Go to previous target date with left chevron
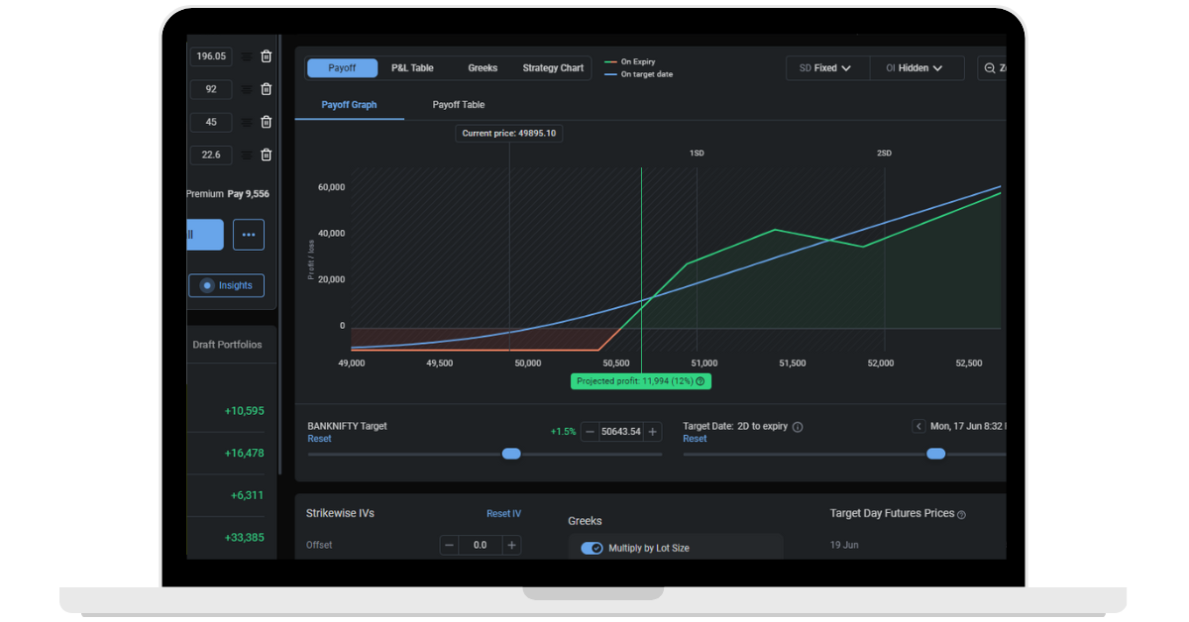This screenshot has height=622, width=1189. pos(919,426)
